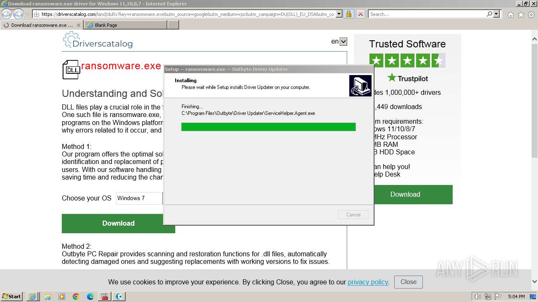
Task: Click the 'Choose your OS' label
Action: point(87,198)
